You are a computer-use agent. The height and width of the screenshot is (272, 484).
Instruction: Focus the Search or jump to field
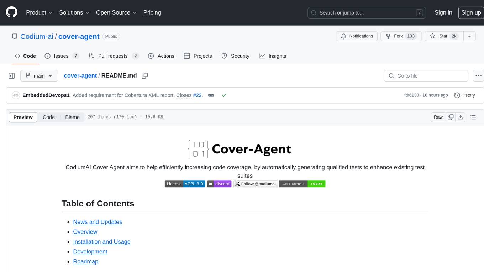(367, 12)
